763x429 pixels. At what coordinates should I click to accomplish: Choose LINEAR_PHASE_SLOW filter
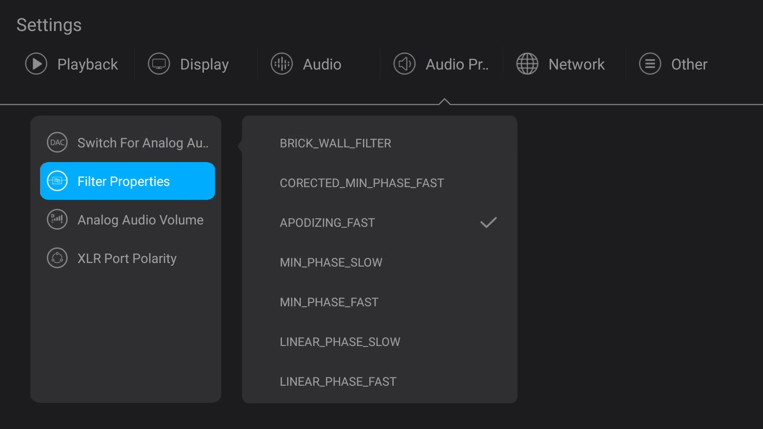point(340,342)
